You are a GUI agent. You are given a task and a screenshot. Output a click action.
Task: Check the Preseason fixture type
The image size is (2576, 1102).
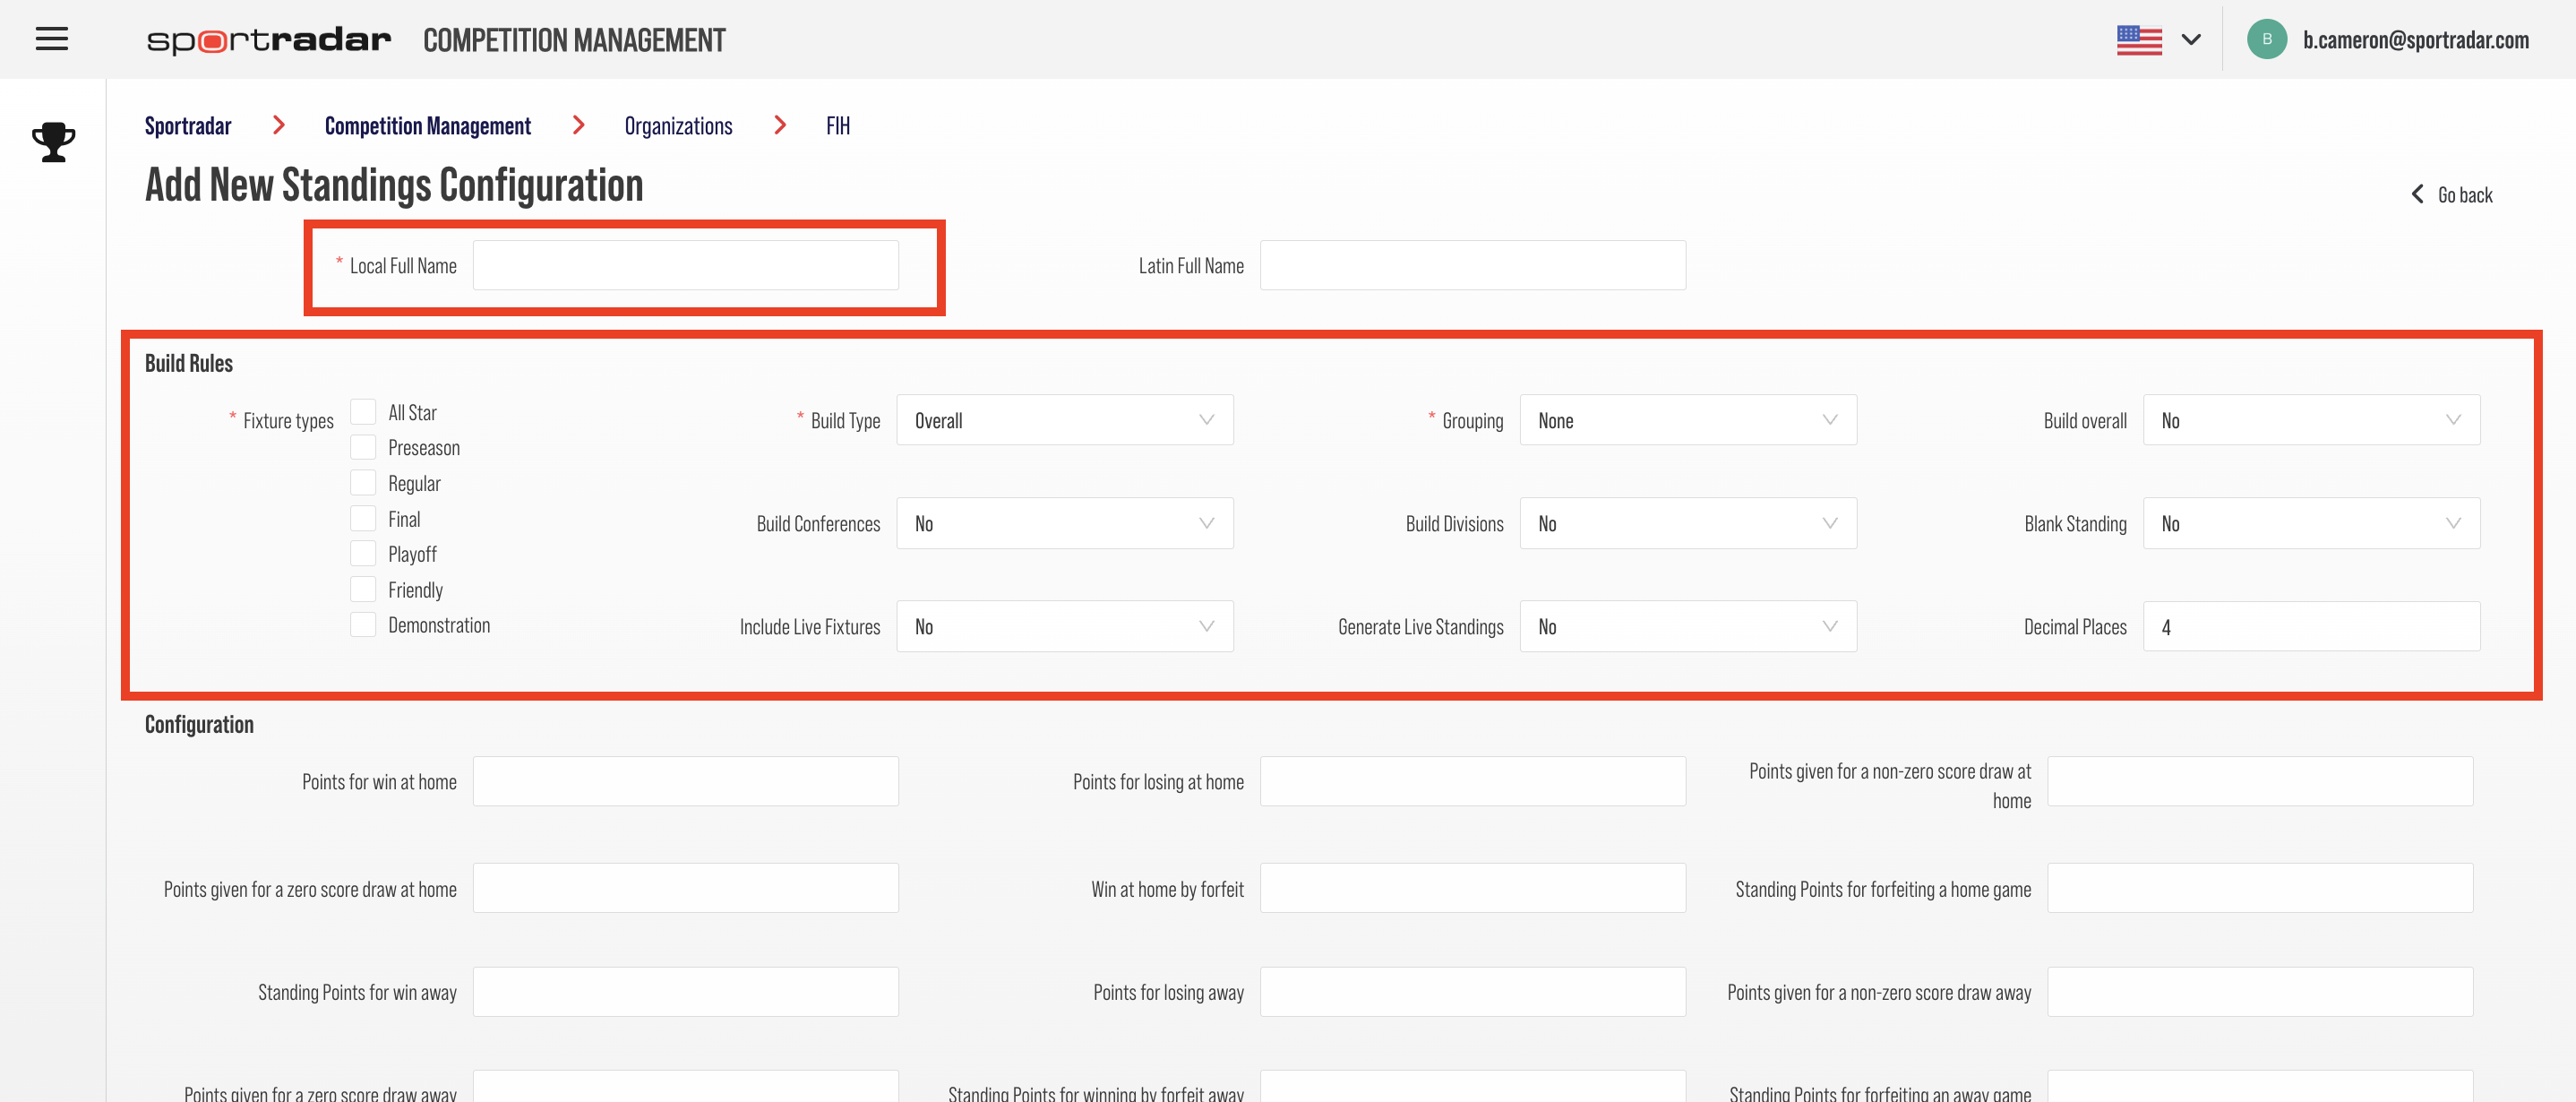pos(363,447)
